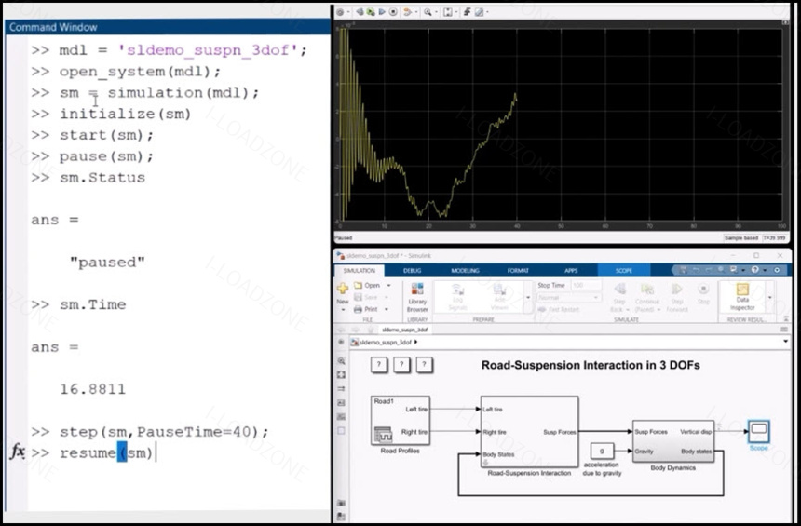801x526 pixels.
Task: Open dropdown arrow next to Scope zoom tool
Action: pos(436,12)
